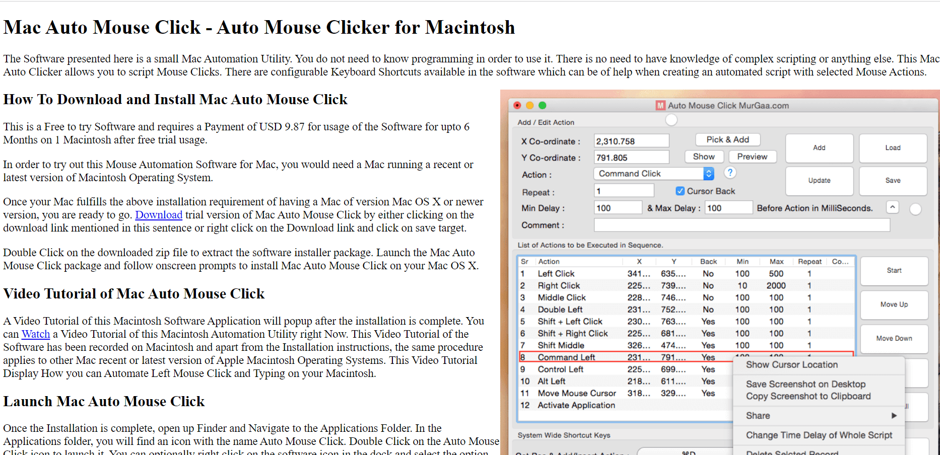Select the Shift + Right Click row
This screenshot has width=940, height=455.
coord(686,333)
